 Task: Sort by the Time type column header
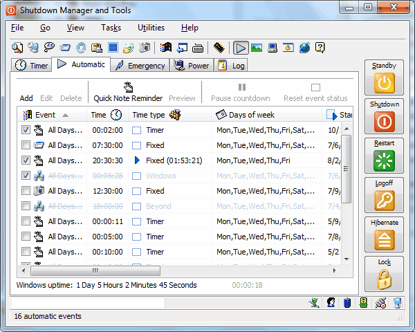click(169, 115)
